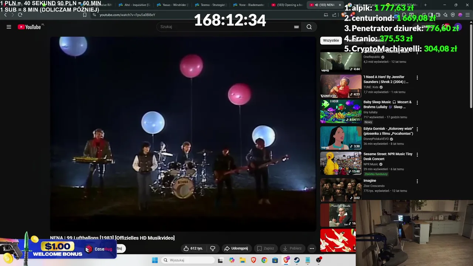Viewport: 473px width, 266px height.
Task: Click Pobierz download button
Action: point(292,248)
